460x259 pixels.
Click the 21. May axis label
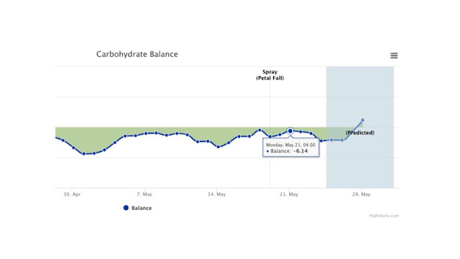289,194
